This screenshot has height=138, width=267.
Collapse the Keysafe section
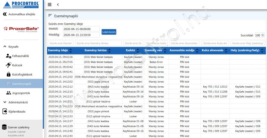pyautogui.click(x=5, y=46)
